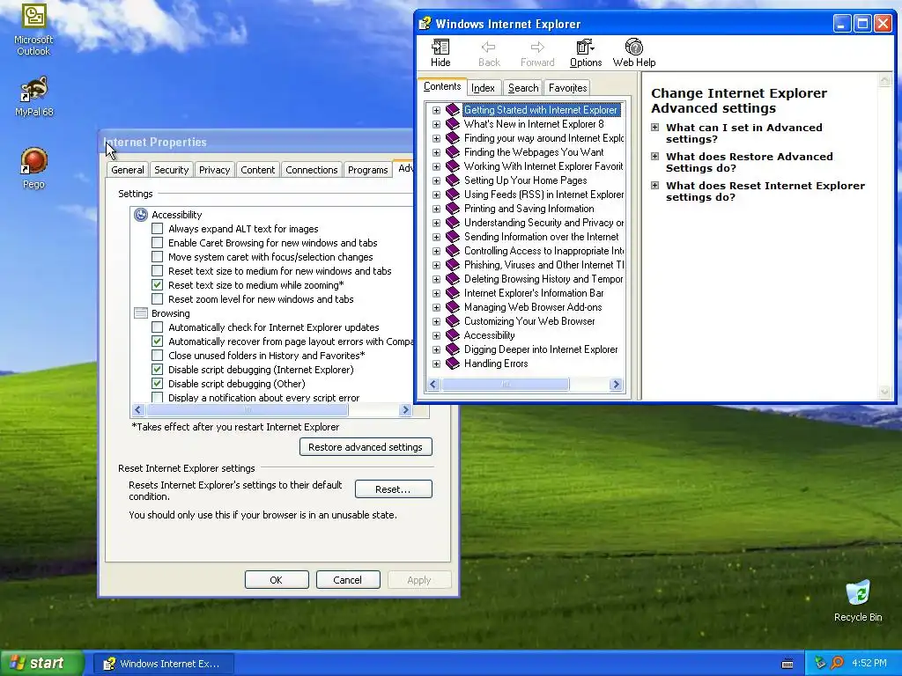
Task: Check Move system caret with focus/selection changes
Action: pos(157,256)
